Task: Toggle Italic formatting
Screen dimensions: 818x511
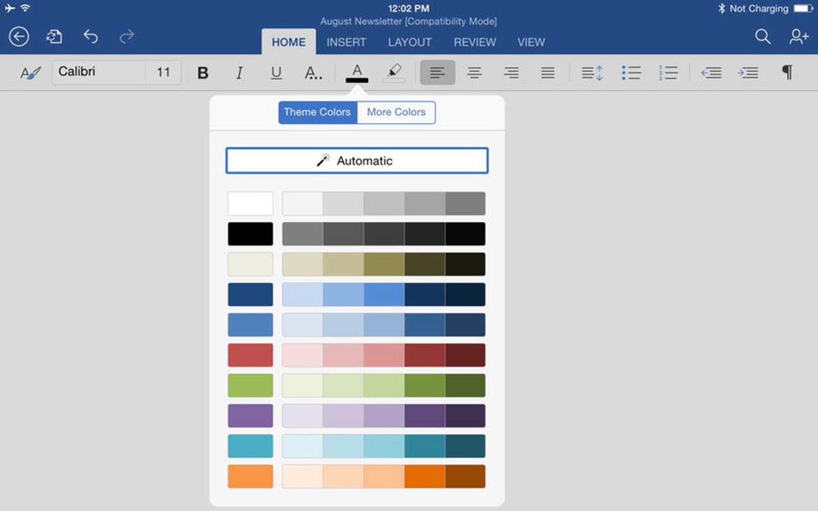Action: pos(239,73)
